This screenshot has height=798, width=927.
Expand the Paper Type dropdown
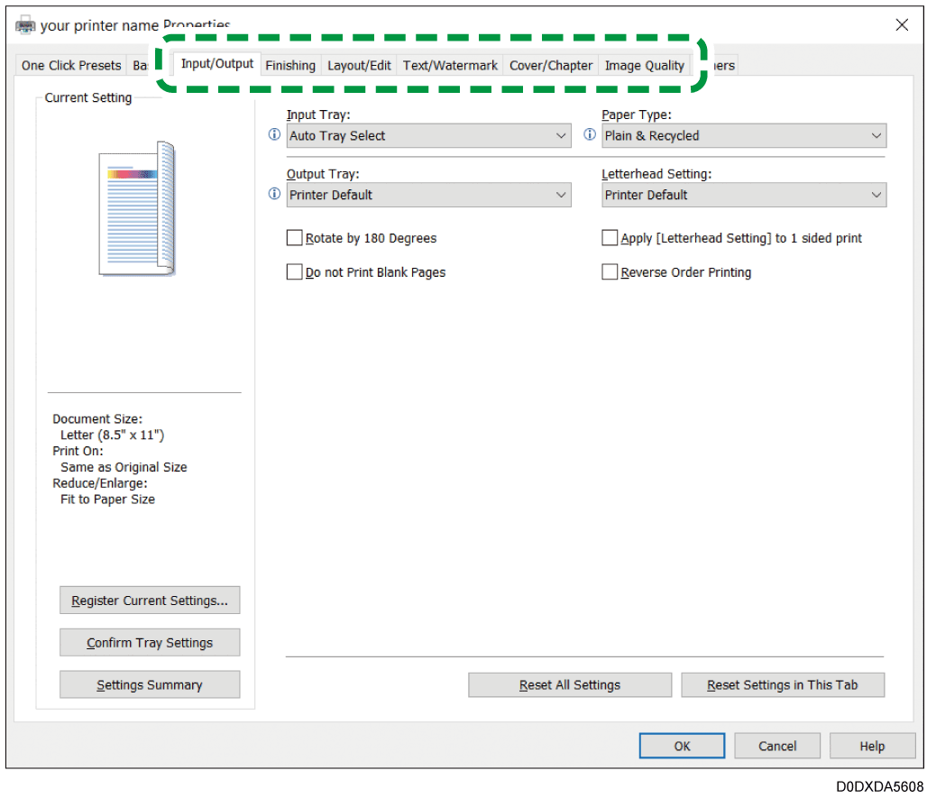tap(744, 136)
